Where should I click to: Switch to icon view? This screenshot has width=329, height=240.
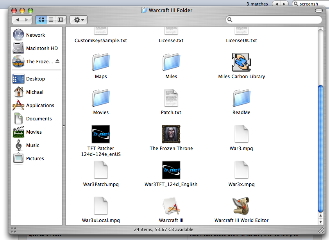(41, 20)
